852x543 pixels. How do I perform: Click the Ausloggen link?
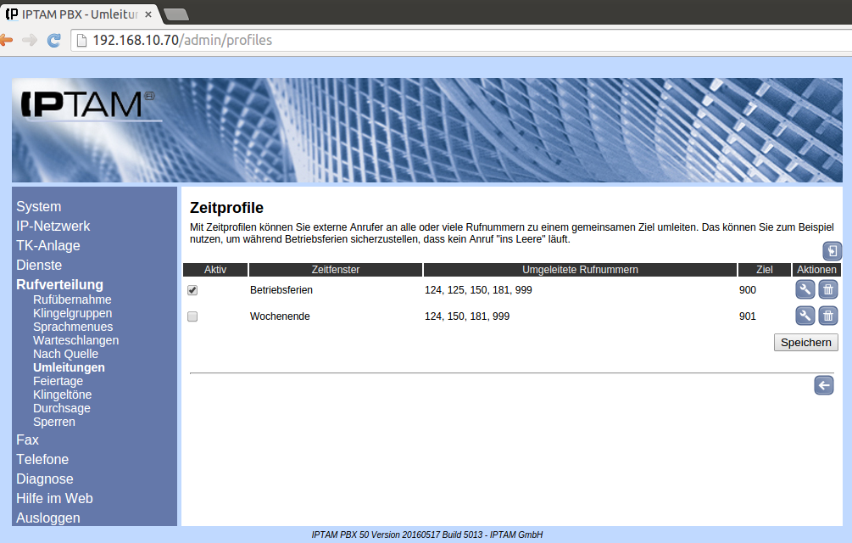tap(48, 518)
